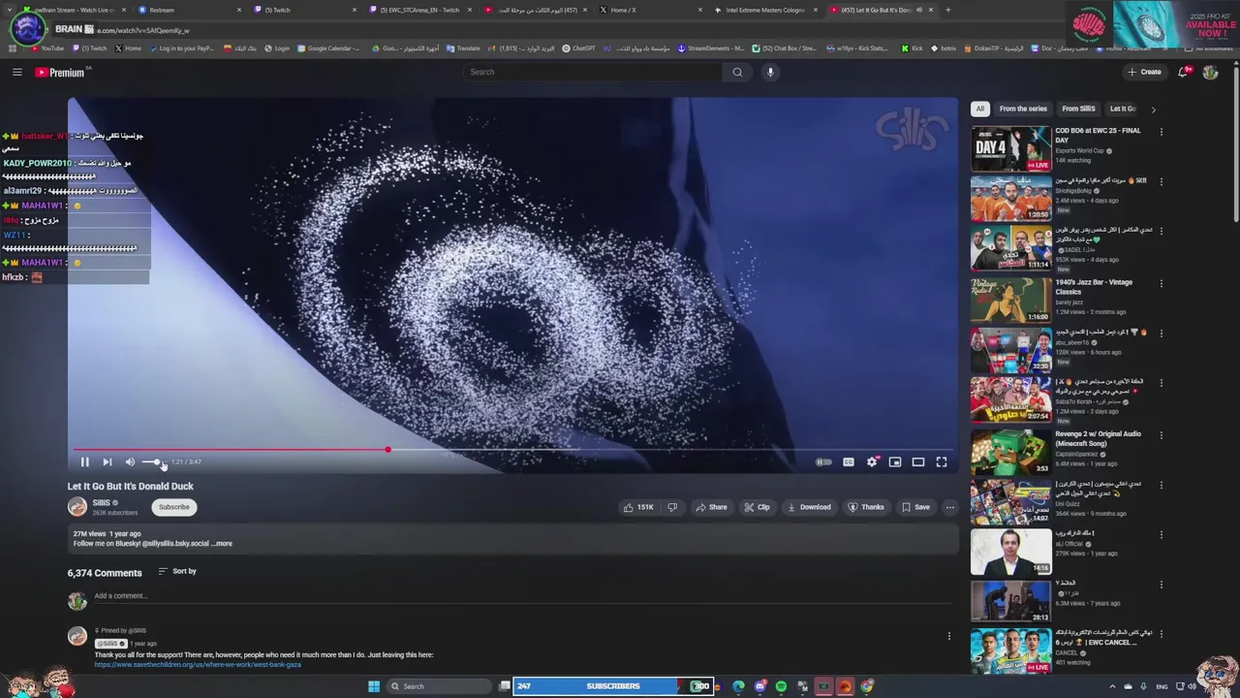Open Windows Start button
Screen dimensions: 1240x698
point(374,686)
